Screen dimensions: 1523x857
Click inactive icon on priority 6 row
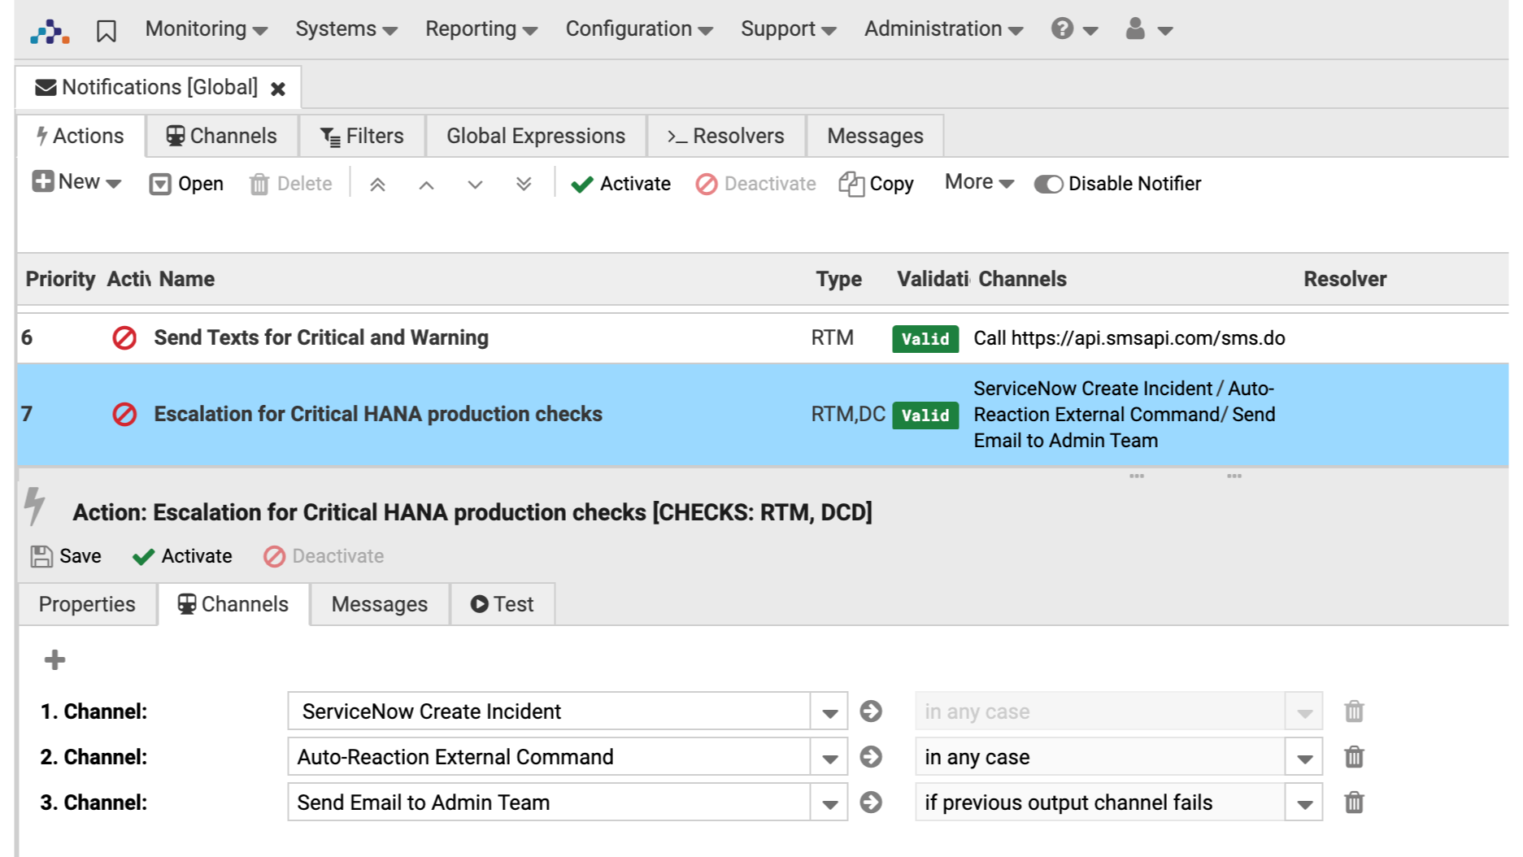(124, 337)
